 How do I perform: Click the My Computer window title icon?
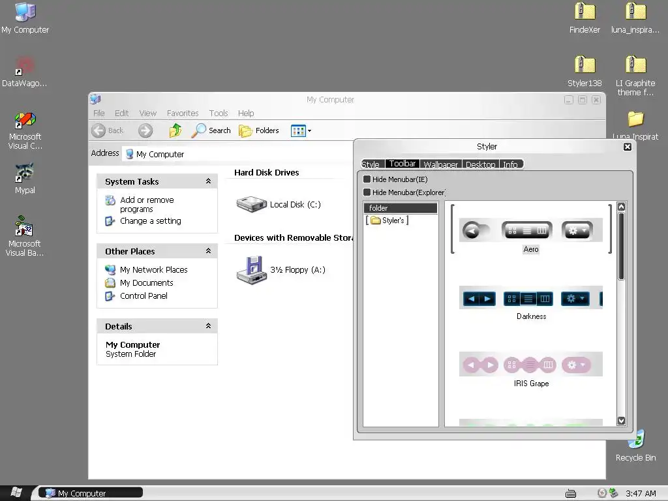point(95,99)
